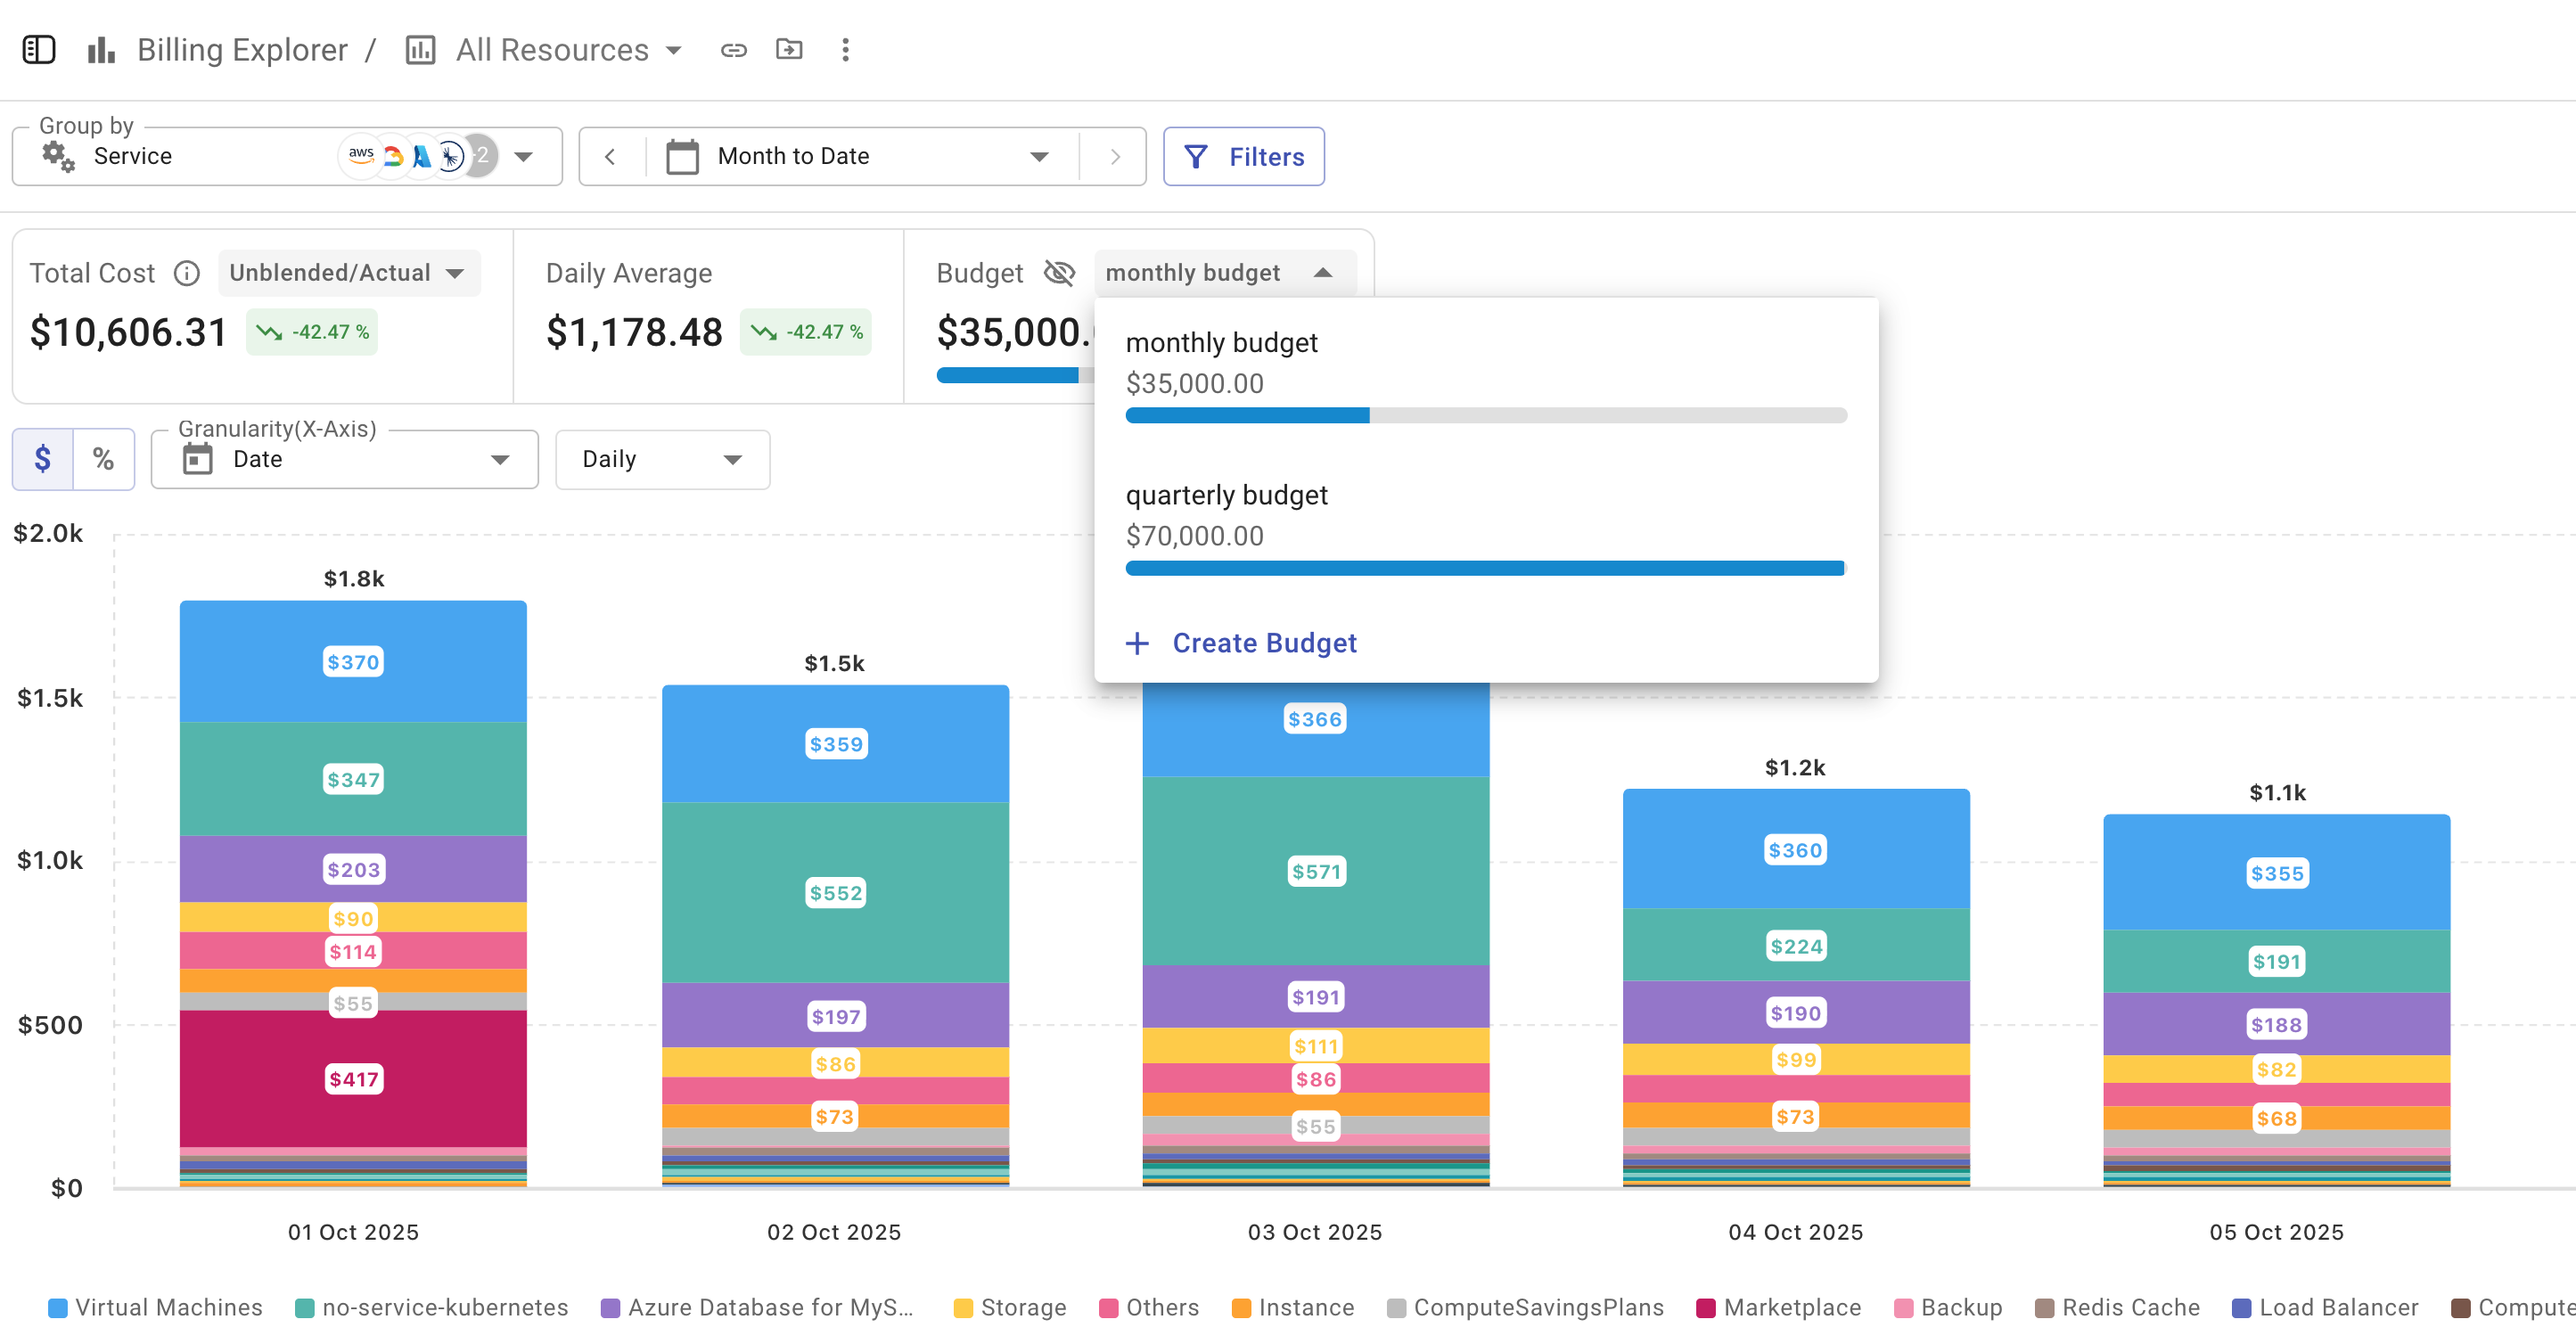This screenshot has height=1344, width=2576.
Task: Go to previous date period arrow
Action: click(x=610, y=157)
